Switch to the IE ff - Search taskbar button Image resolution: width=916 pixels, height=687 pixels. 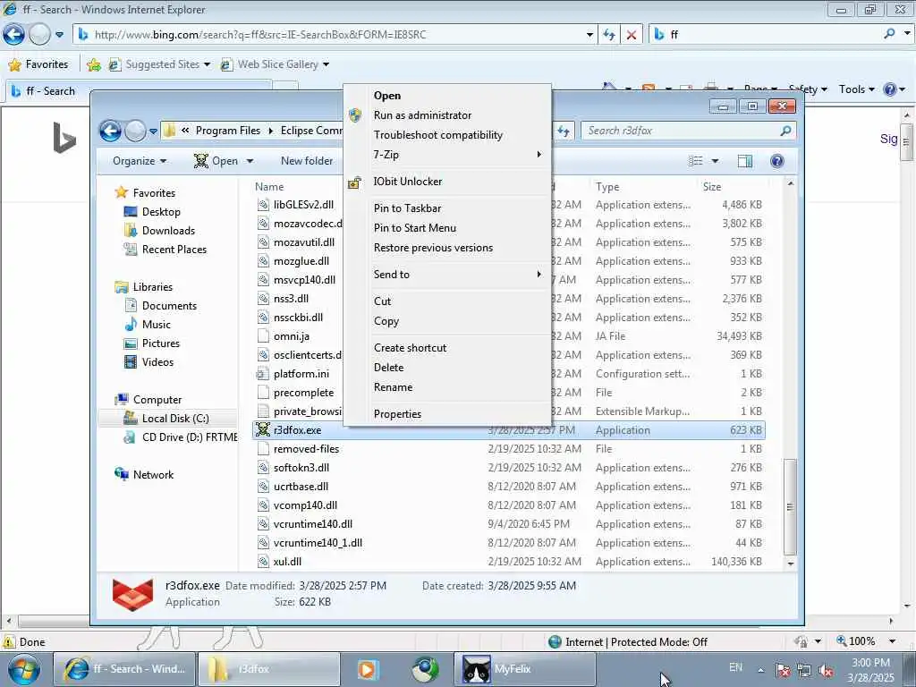pyautogui.click(x=125, y=669)
